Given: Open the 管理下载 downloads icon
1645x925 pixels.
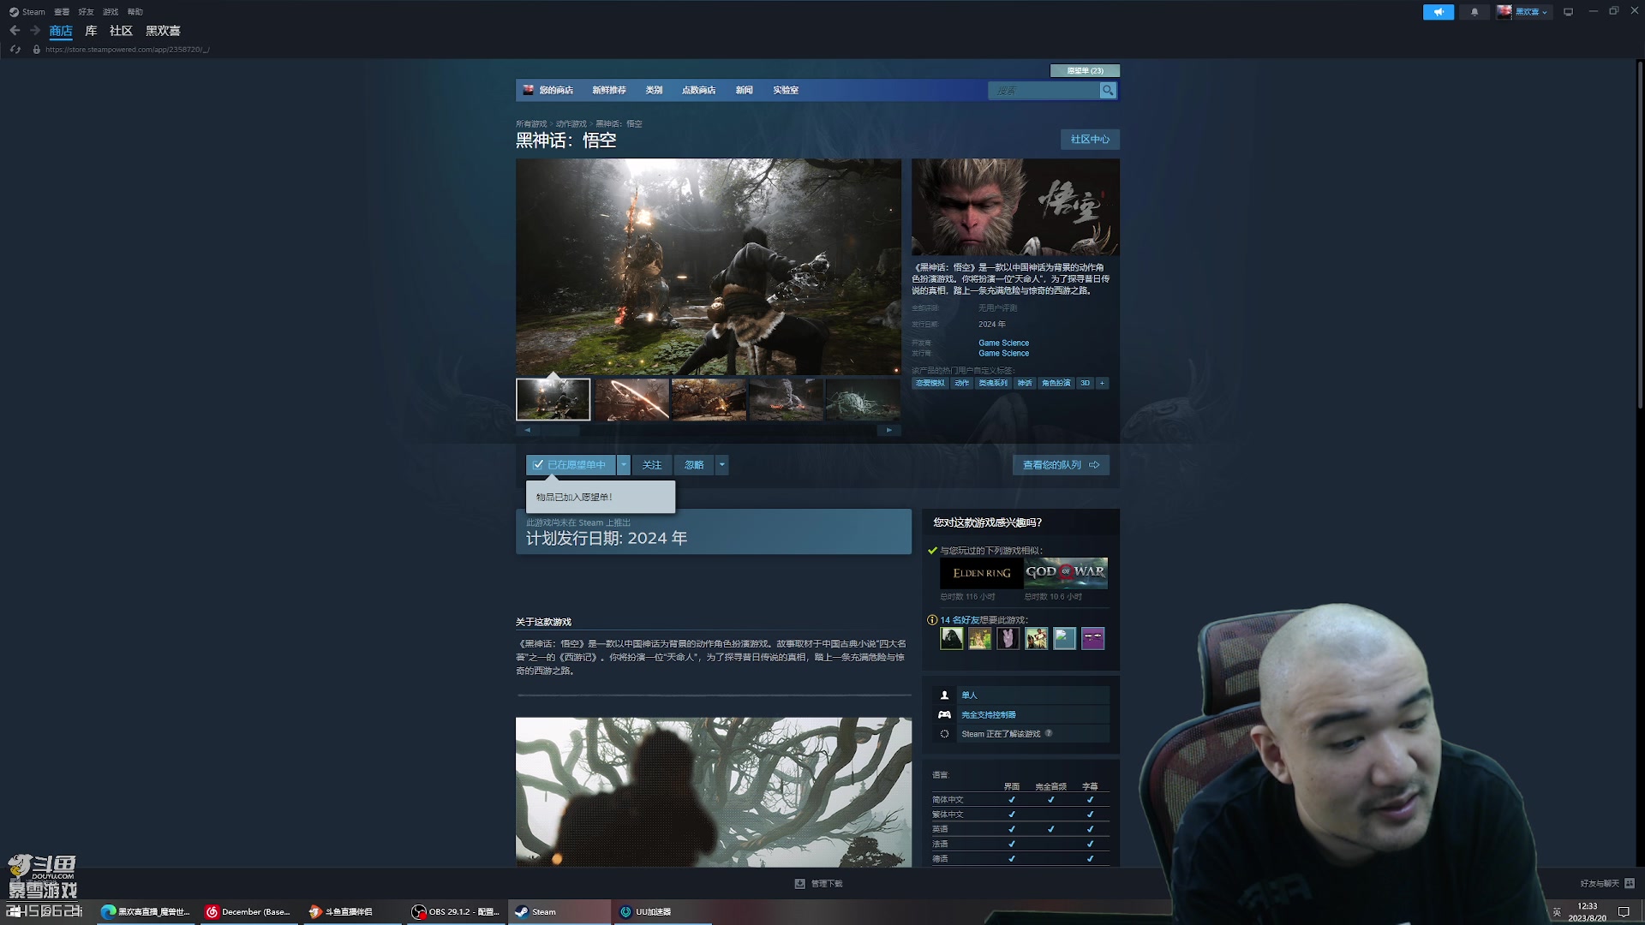Looking at the screenshot, I should click(x=799, y=884).
